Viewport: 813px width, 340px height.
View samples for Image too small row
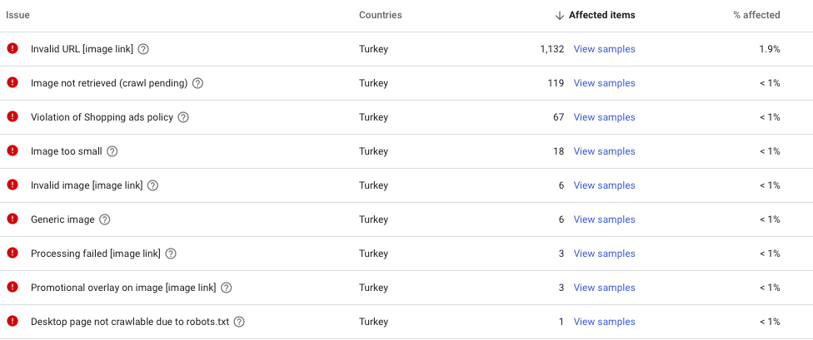[604, 151]
